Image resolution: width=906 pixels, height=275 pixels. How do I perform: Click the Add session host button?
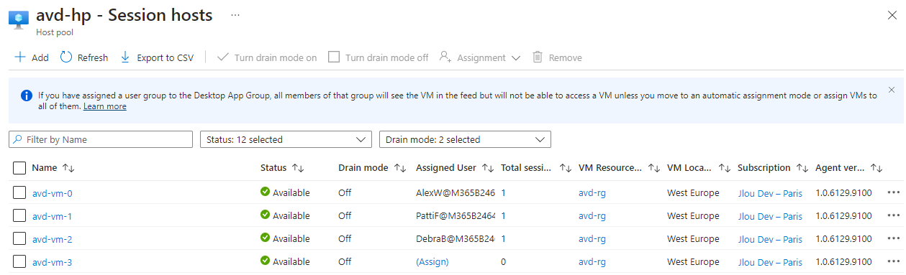pos(32,57)
